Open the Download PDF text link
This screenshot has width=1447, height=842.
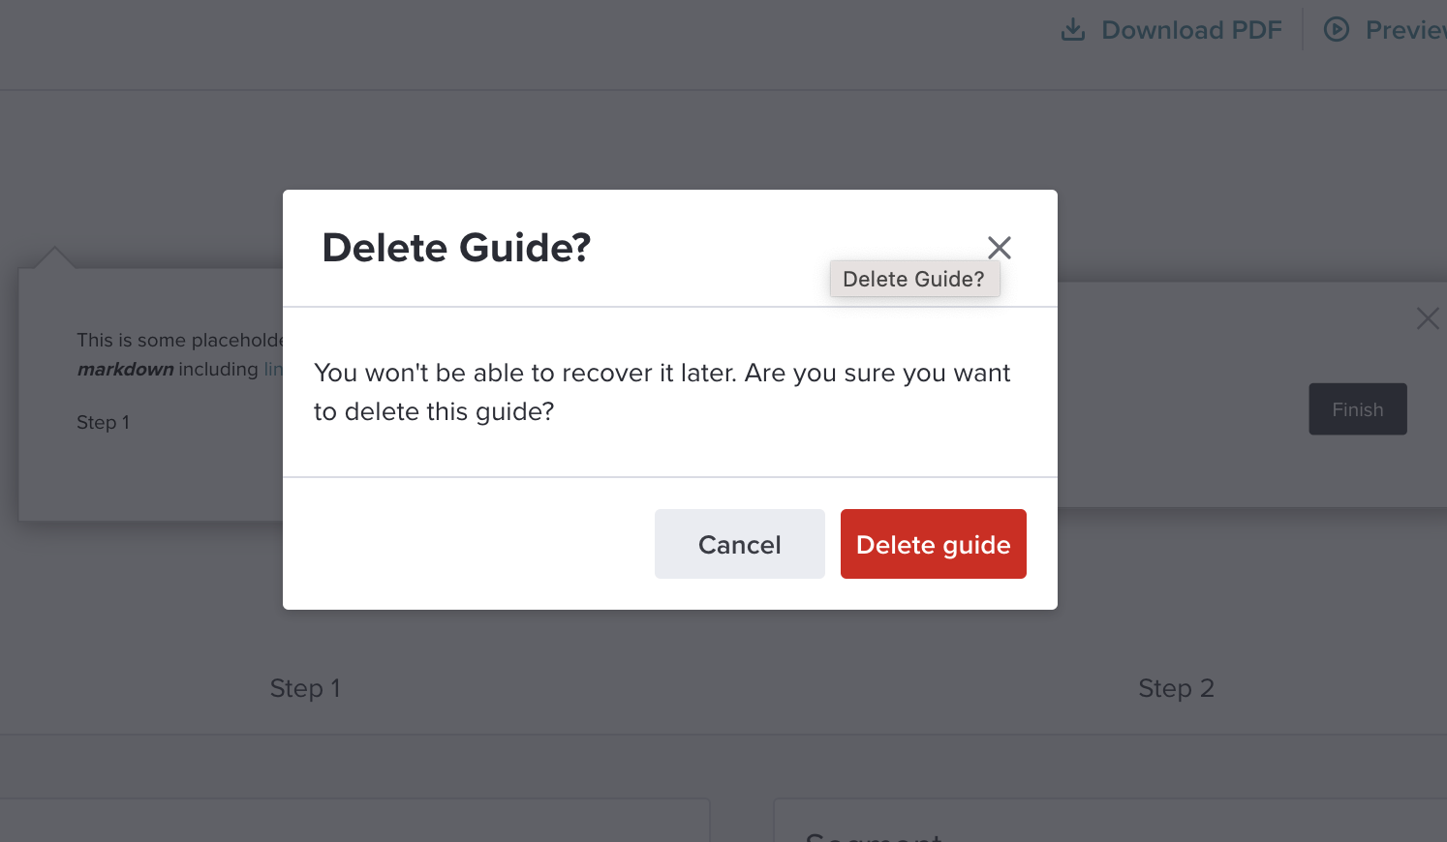(1191, 30)
